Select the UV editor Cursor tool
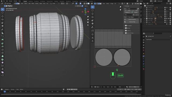 click(x=92, y=10)
